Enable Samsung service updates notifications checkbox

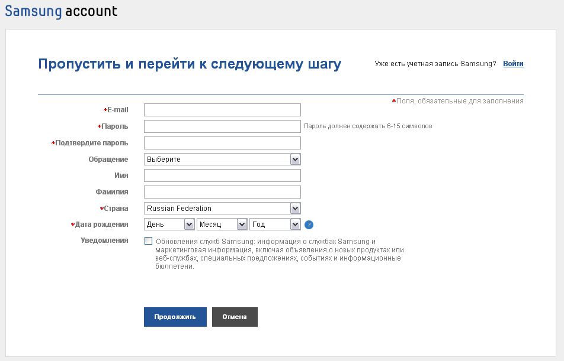click(148, 241)
